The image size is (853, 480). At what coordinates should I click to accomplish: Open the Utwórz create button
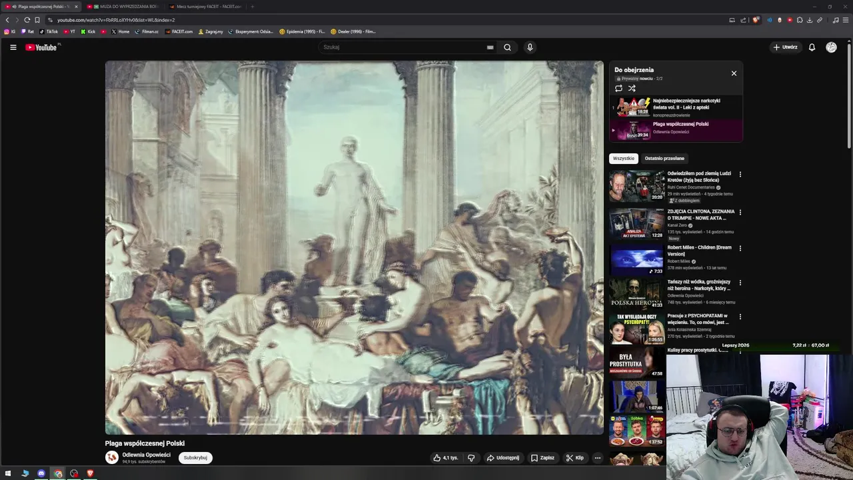coord(785,47)
